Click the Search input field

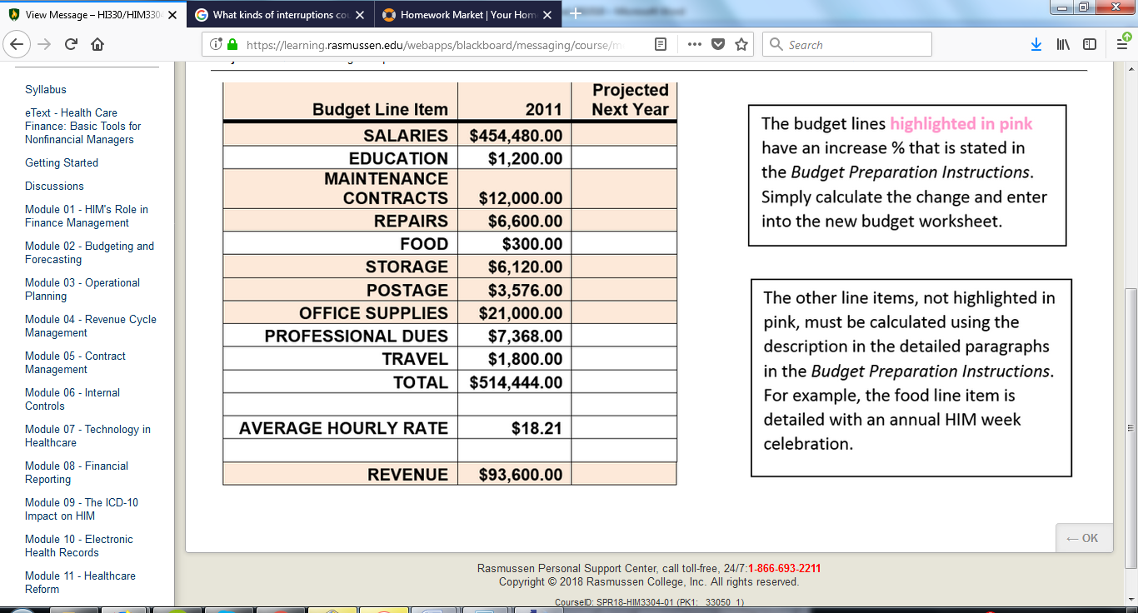click(x=847, y=45)
